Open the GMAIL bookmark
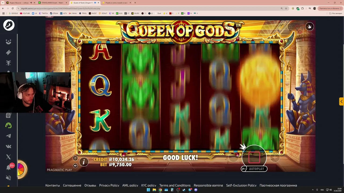The width and height of the screenshot is (344, 193). click(73, 13)
